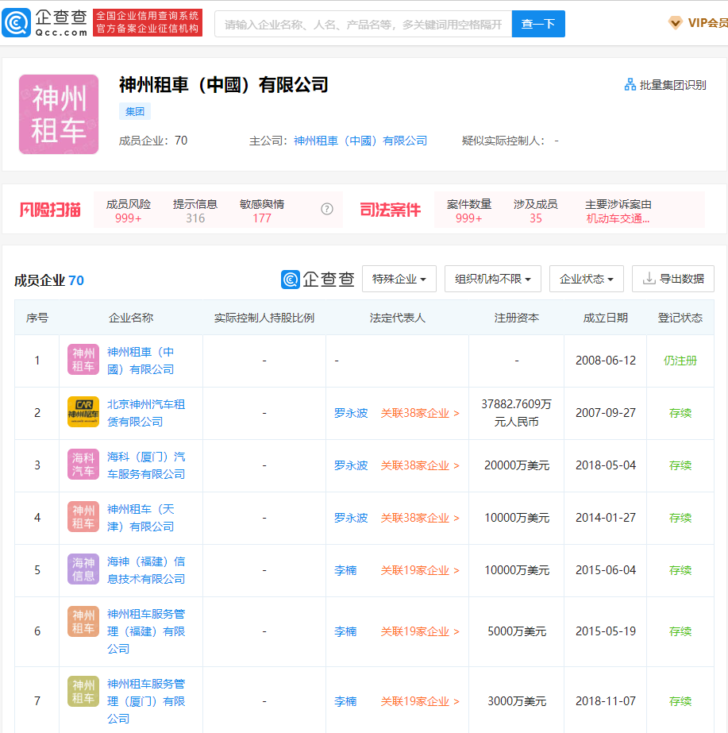Open 提示信息 316 details
The height and width of the screenshot is (733, 728).
pos(195,210)
